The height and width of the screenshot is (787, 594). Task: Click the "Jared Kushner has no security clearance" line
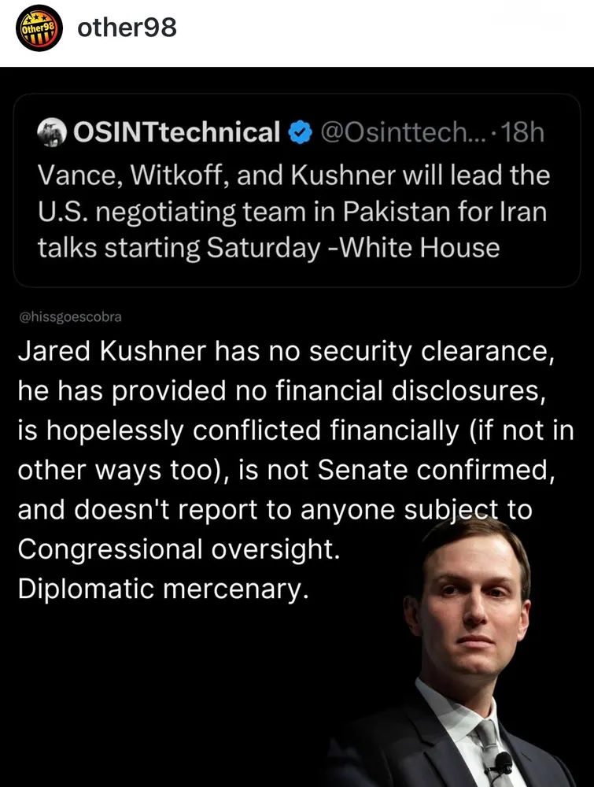tap(286, 353)
